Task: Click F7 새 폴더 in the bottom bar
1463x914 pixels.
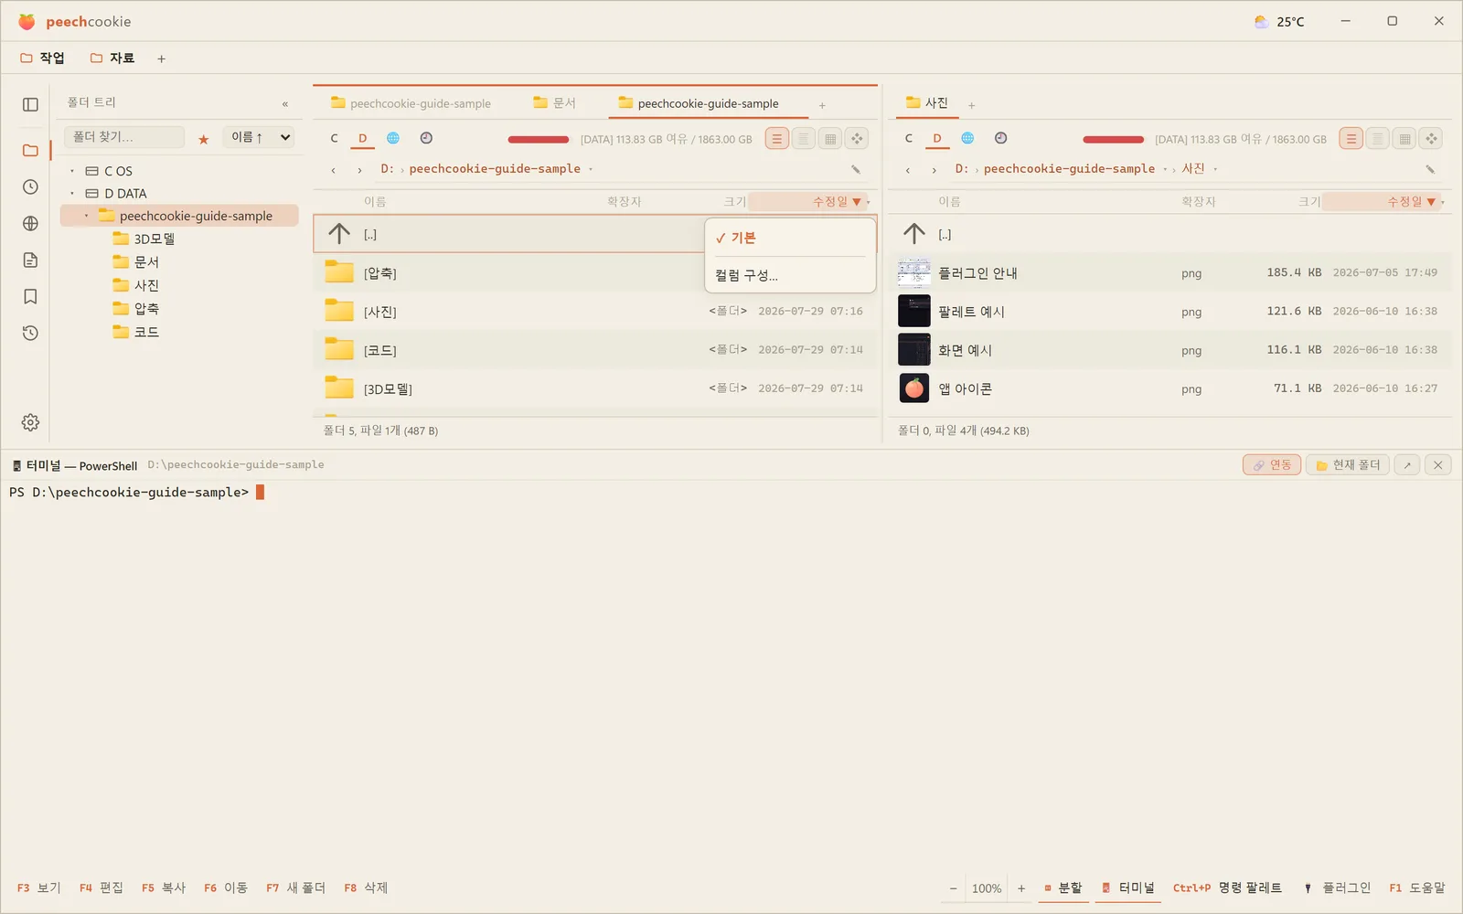Action: [x=295, y=887]
